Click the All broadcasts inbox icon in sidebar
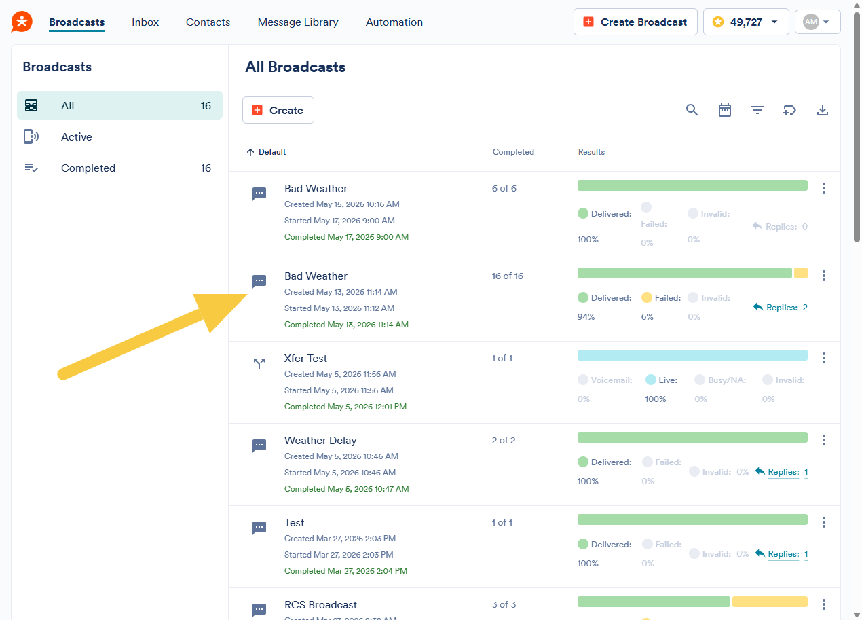The width and height of the screenshot is (862, 620). [31, 105]
